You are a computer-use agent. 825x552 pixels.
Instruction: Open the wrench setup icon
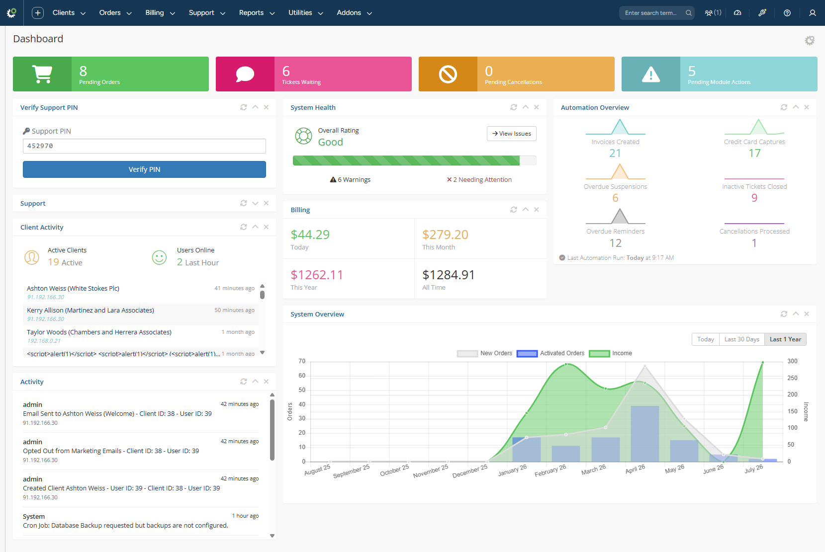click(x=762, y=13)
